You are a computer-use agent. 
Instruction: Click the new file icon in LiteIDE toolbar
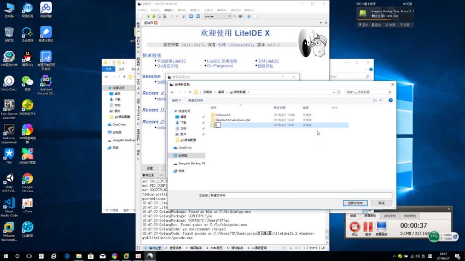click(x=141, y=16)
